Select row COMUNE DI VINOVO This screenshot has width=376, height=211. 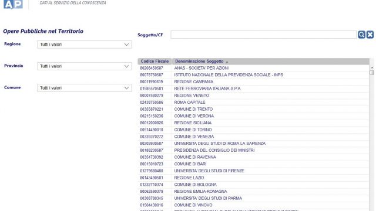point(253,205)
